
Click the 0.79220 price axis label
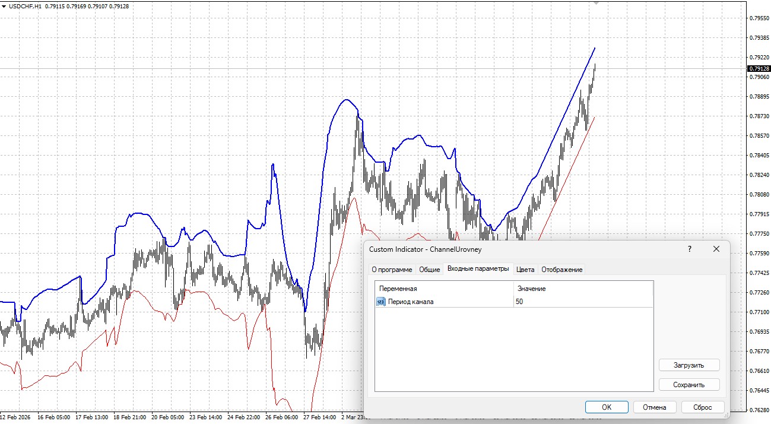pyautogui.click(x=759, y=58)
